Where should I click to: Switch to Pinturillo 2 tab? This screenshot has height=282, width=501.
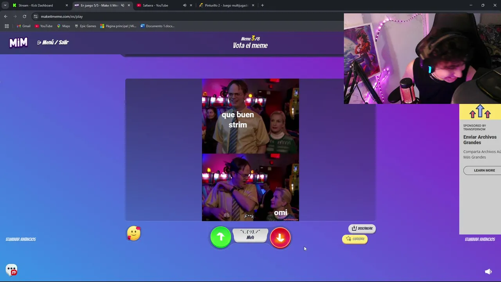pyautogui.click(x=226, y=5)
